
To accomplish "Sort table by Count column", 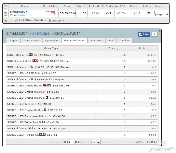I will click(x=112, y=48).
